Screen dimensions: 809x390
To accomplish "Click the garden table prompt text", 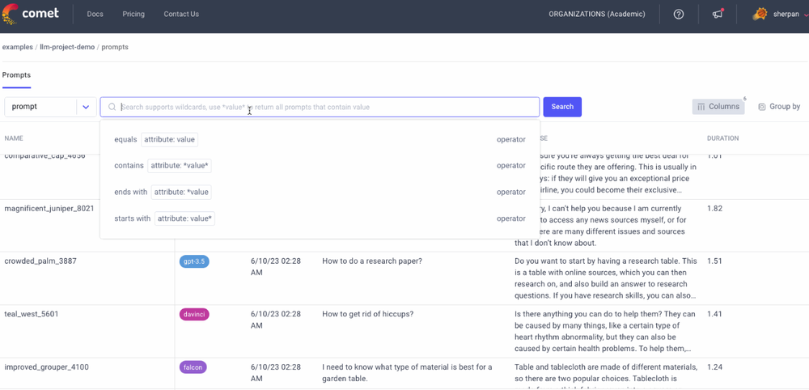I will [x=407, y=372].
